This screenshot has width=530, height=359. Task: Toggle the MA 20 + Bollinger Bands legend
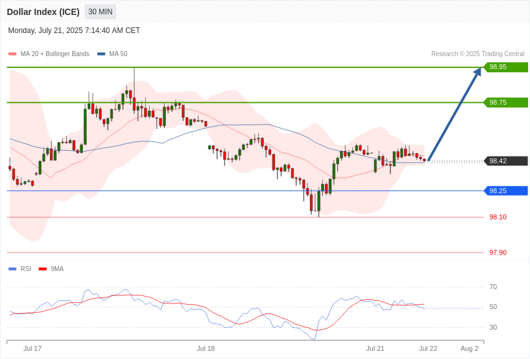coord(49,54)
